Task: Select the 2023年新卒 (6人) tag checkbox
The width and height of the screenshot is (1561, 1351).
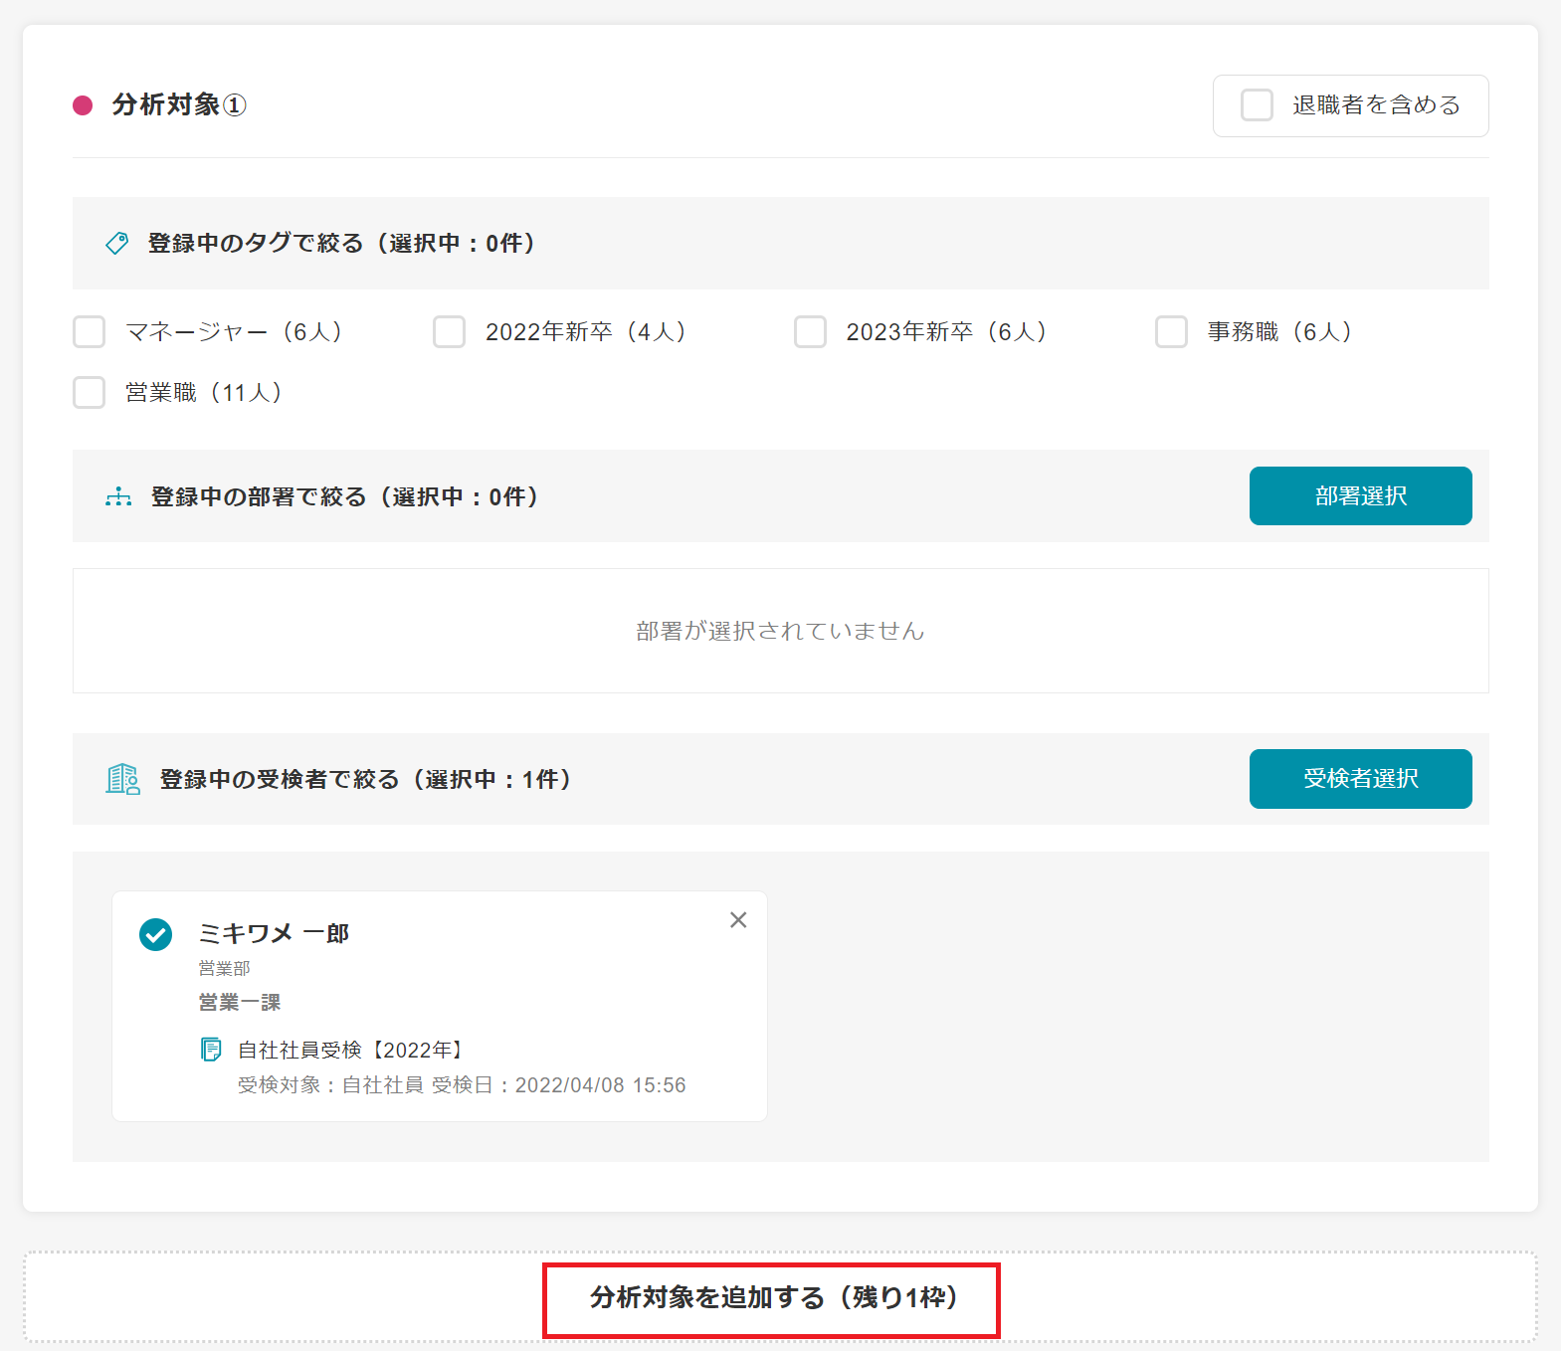Action: (x=810, y=332)
